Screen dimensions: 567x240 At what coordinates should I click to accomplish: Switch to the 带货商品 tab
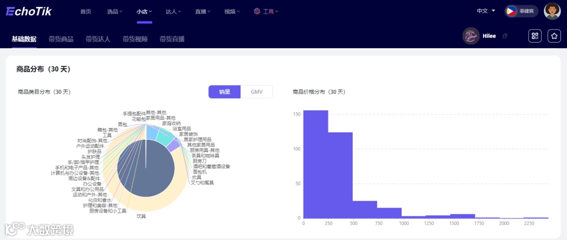click(x=61, y=39)
